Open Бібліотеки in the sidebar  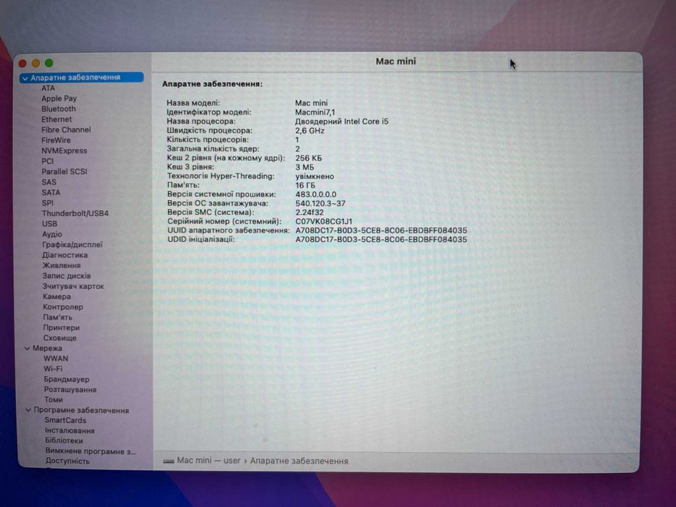pyautogui.click(x=64, y=440)
